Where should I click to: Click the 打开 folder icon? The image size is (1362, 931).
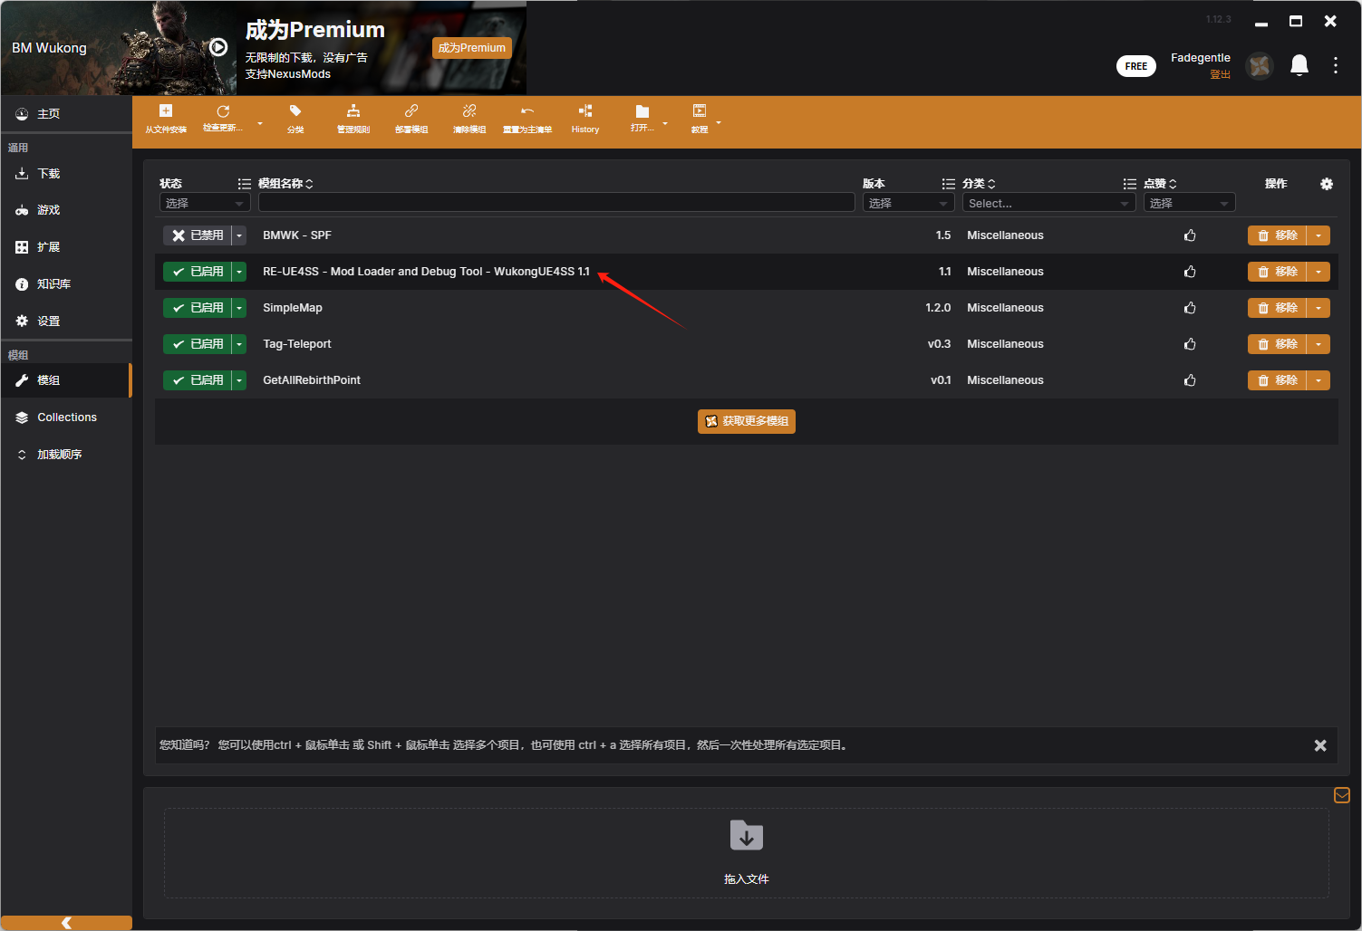pos(642,110)
